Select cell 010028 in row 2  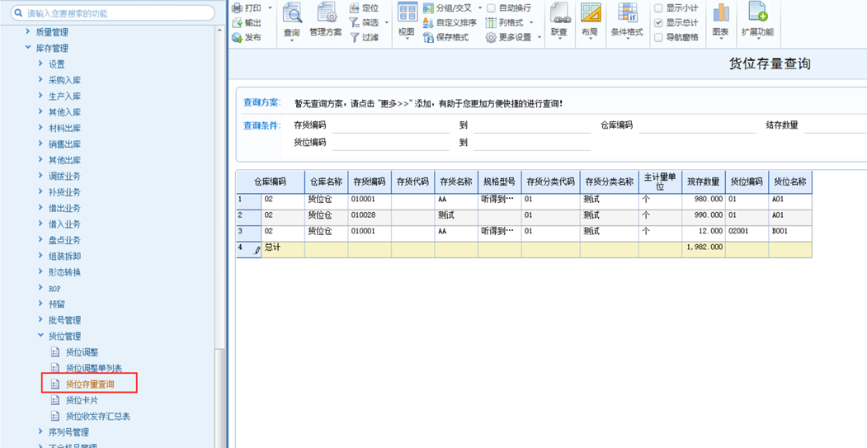370,215
